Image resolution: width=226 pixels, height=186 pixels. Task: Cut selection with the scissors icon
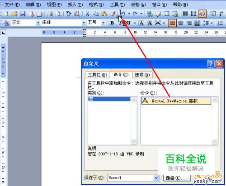87,14
